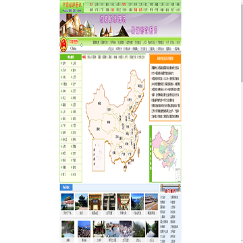Click the www.365333.com website address

point(72,10)
